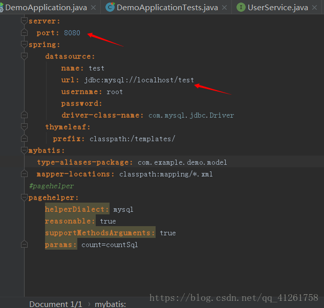This screenshot has width=324, height=308.
Task: Click the username value 'root'
Action: pyautogui.click(x=115, y=92)
